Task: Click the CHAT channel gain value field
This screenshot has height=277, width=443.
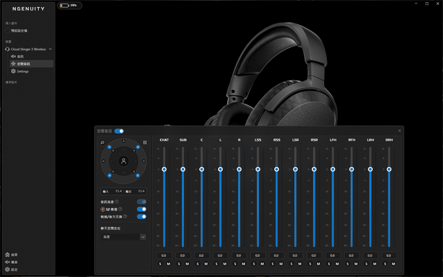Action: (x=164, y=256)
